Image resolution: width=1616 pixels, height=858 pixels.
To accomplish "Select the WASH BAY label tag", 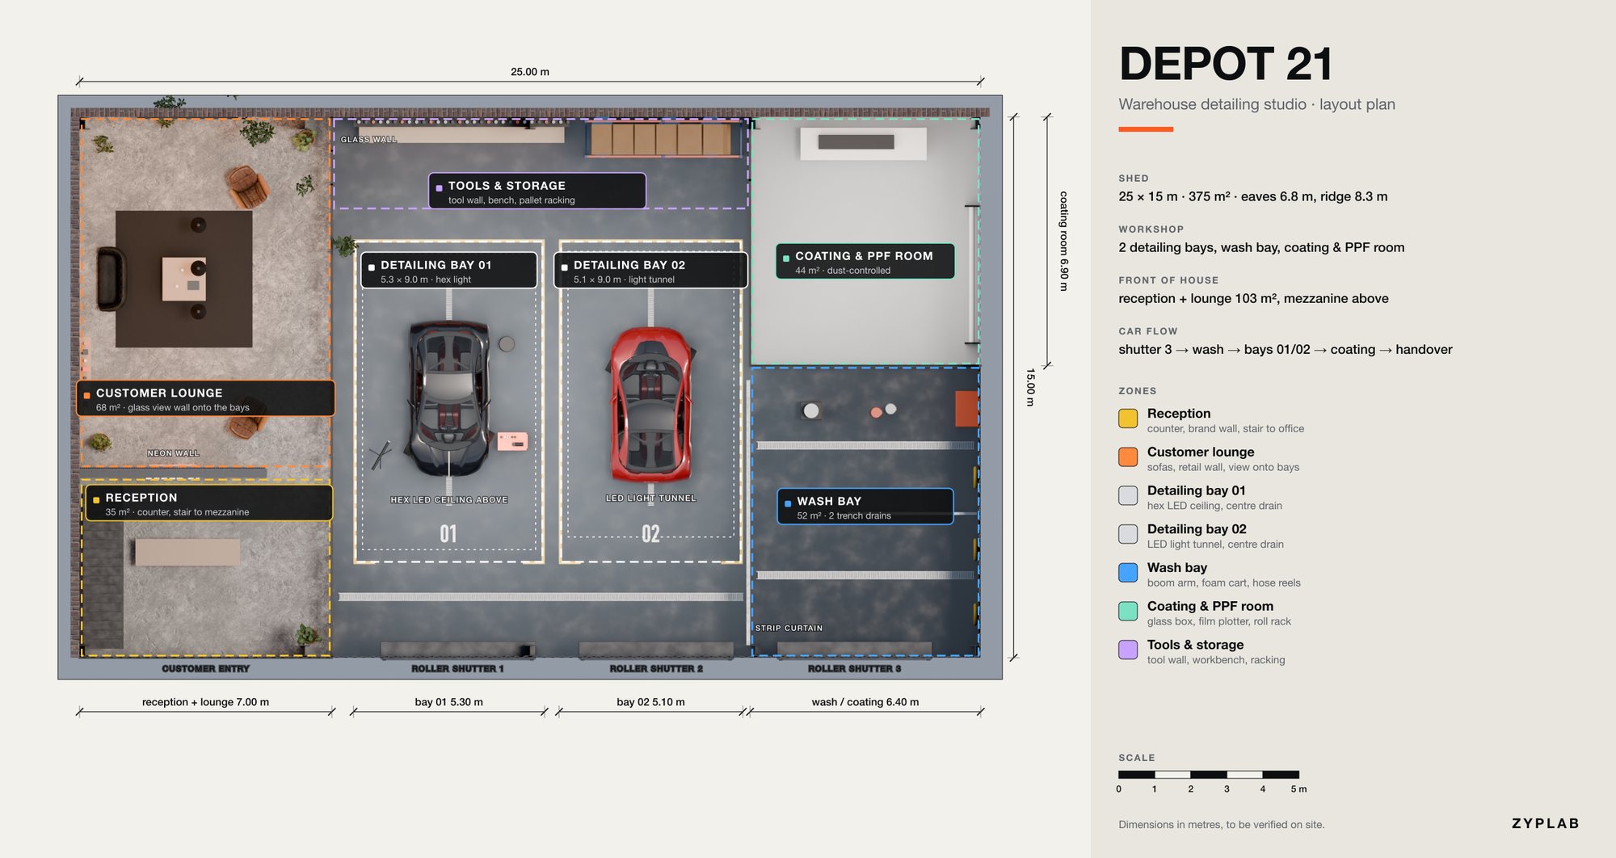I will coord(865,507).
